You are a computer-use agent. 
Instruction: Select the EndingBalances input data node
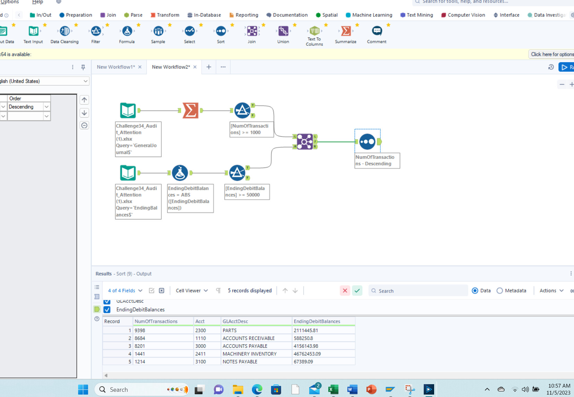click(x=128, y=173)
